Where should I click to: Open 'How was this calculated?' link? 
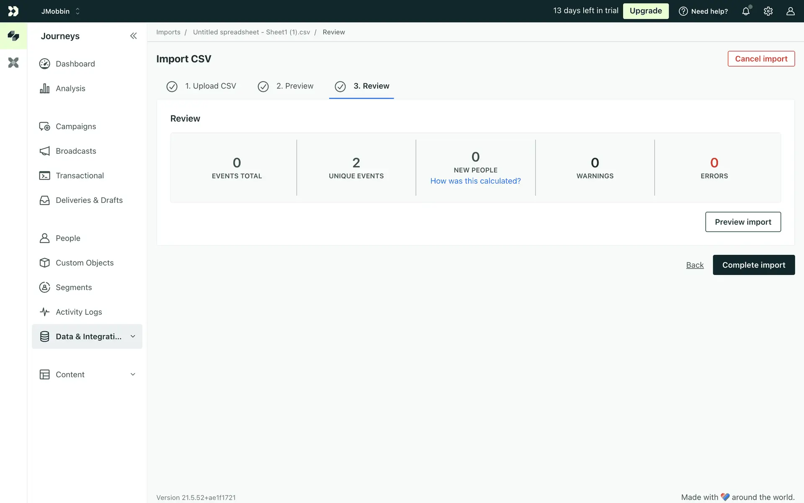tap(475, 181)
